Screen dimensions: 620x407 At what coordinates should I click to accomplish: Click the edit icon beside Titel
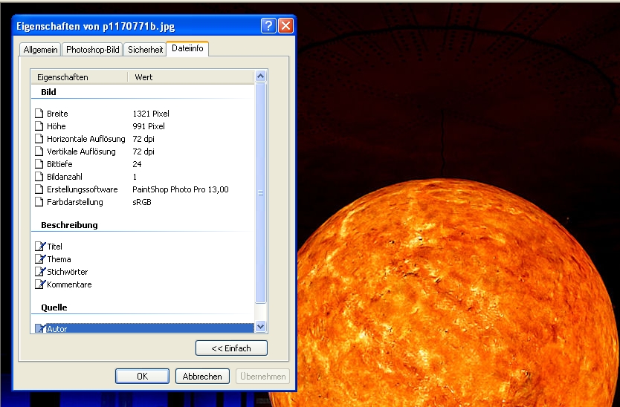tap(40, 246)
